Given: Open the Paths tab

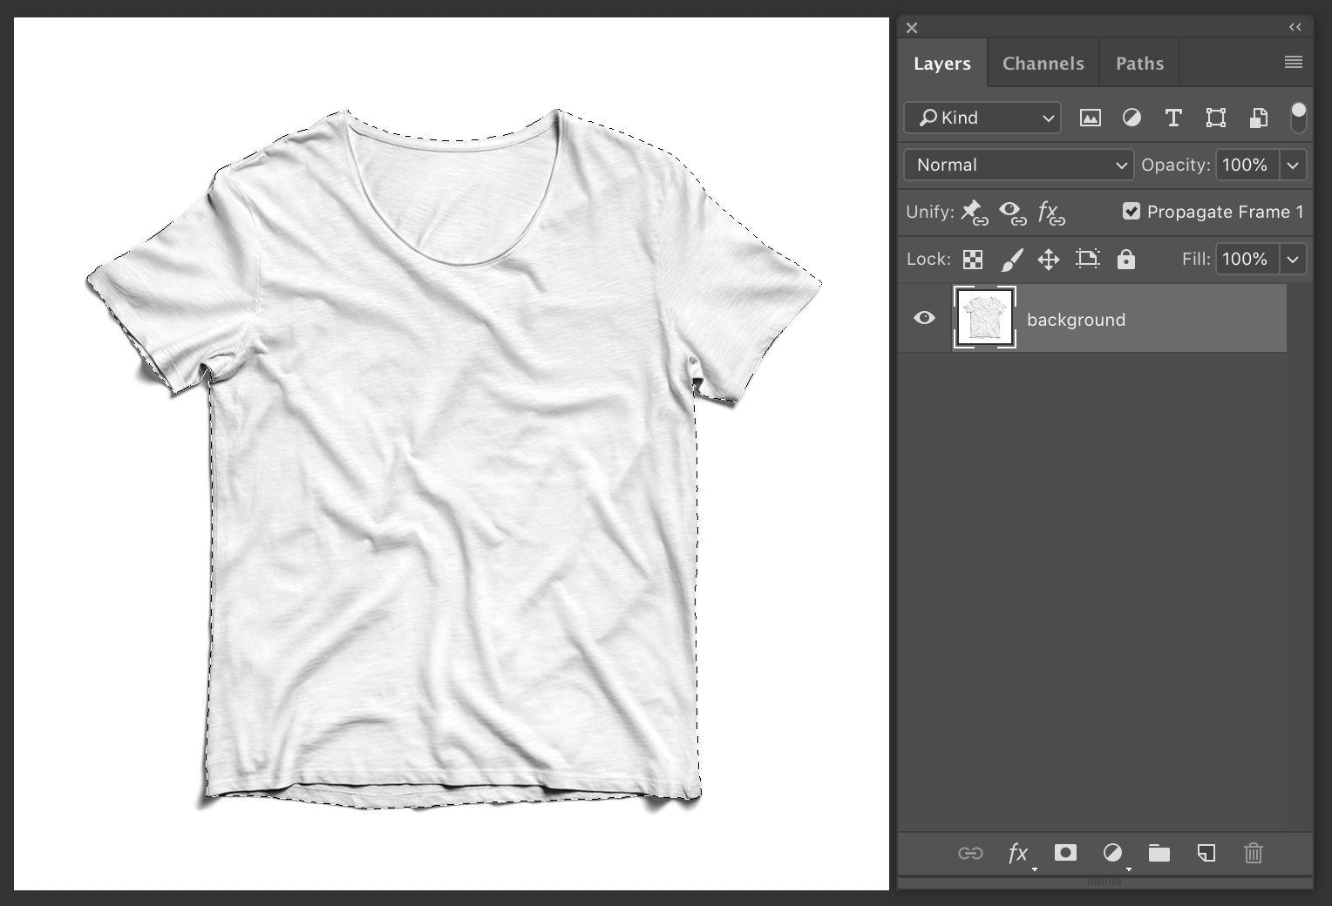Looking at the screenshot, I should 1138,63.
